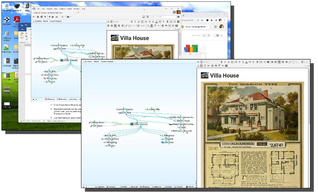
Task: Open the Options menu
Action: (62, 9)
